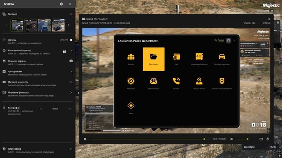Stop recording with the square stop button
The height and width of the screenshot is (158, 282).
click(71, 40)
